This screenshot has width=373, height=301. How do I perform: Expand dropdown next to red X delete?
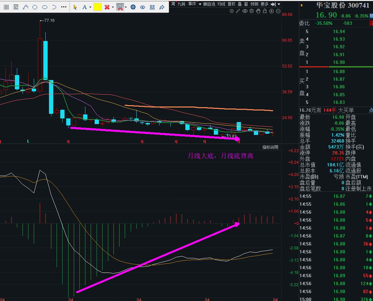(113, 7)
